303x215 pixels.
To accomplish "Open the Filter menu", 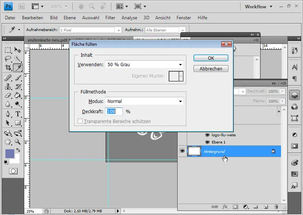I will pos(110,18).
